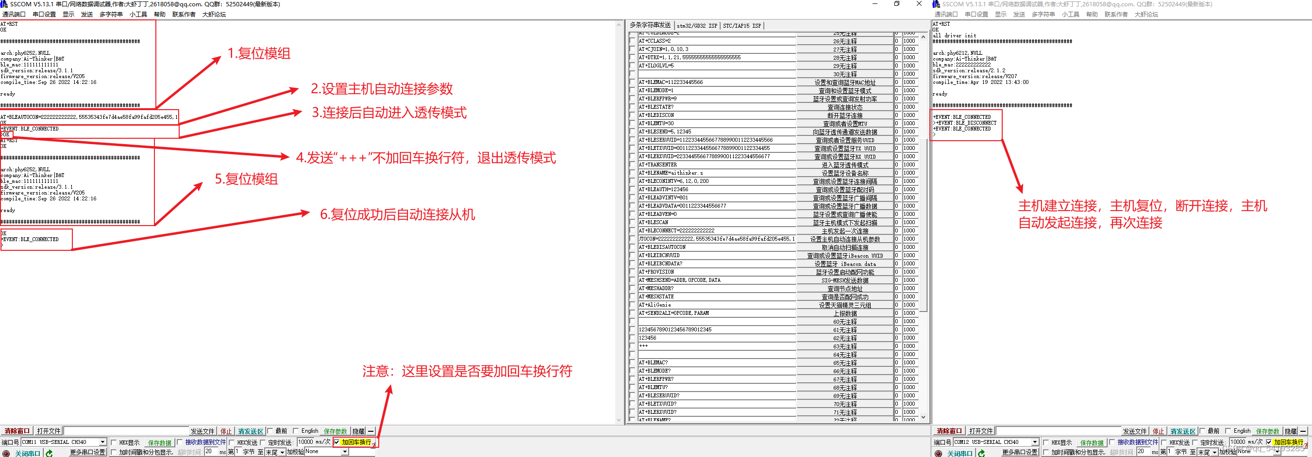Click the red record indicator in left window
This screenshot has width=1312, height=457.
tap(6, 453)
